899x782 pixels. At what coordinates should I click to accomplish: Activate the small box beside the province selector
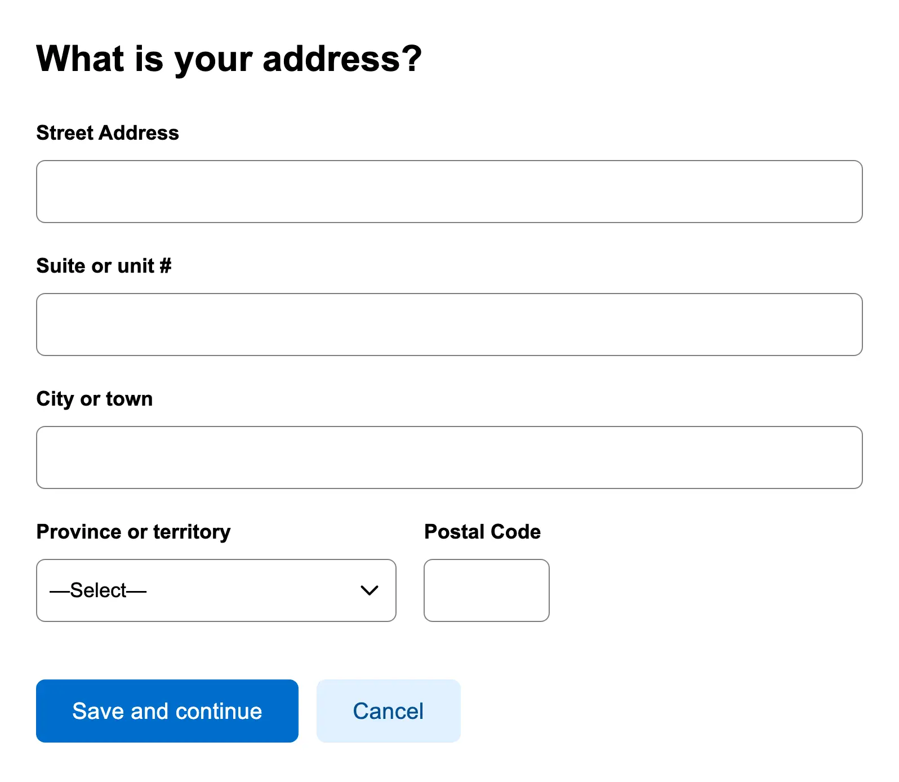[486, 590]
